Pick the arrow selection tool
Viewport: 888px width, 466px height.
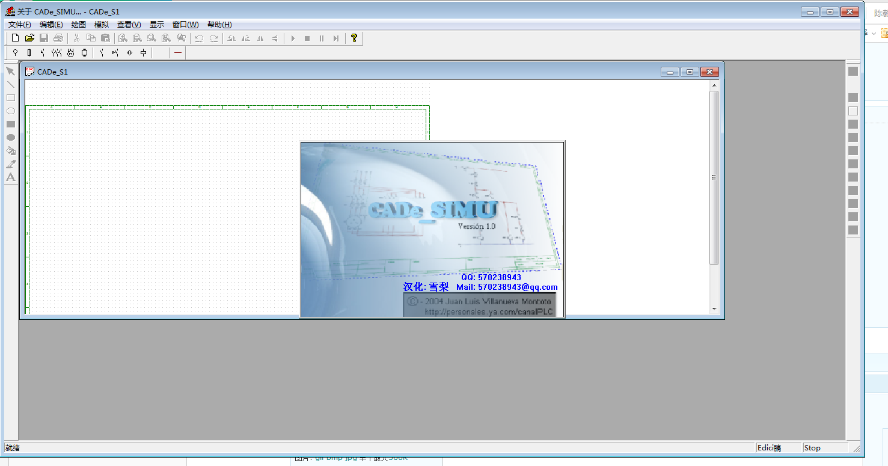click(x=10, y=72)
